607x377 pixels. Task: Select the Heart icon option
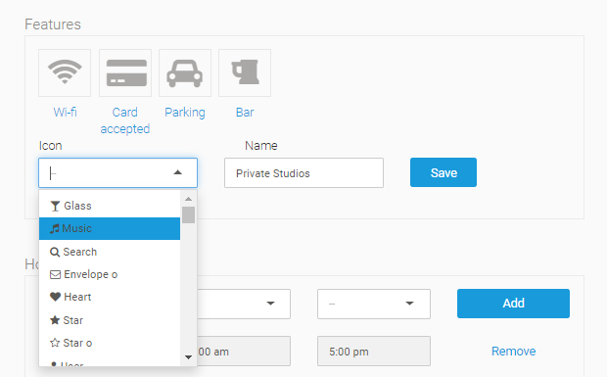(x=110, y=297)
